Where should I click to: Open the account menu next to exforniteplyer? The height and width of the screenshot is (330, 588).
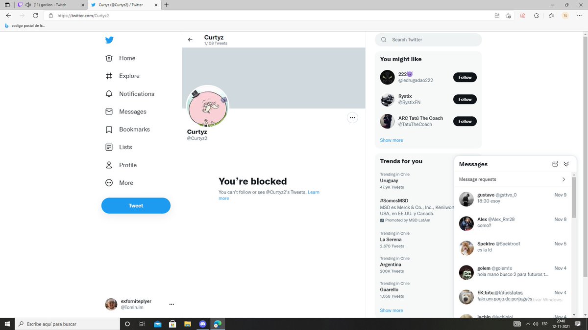click(171, 304)
